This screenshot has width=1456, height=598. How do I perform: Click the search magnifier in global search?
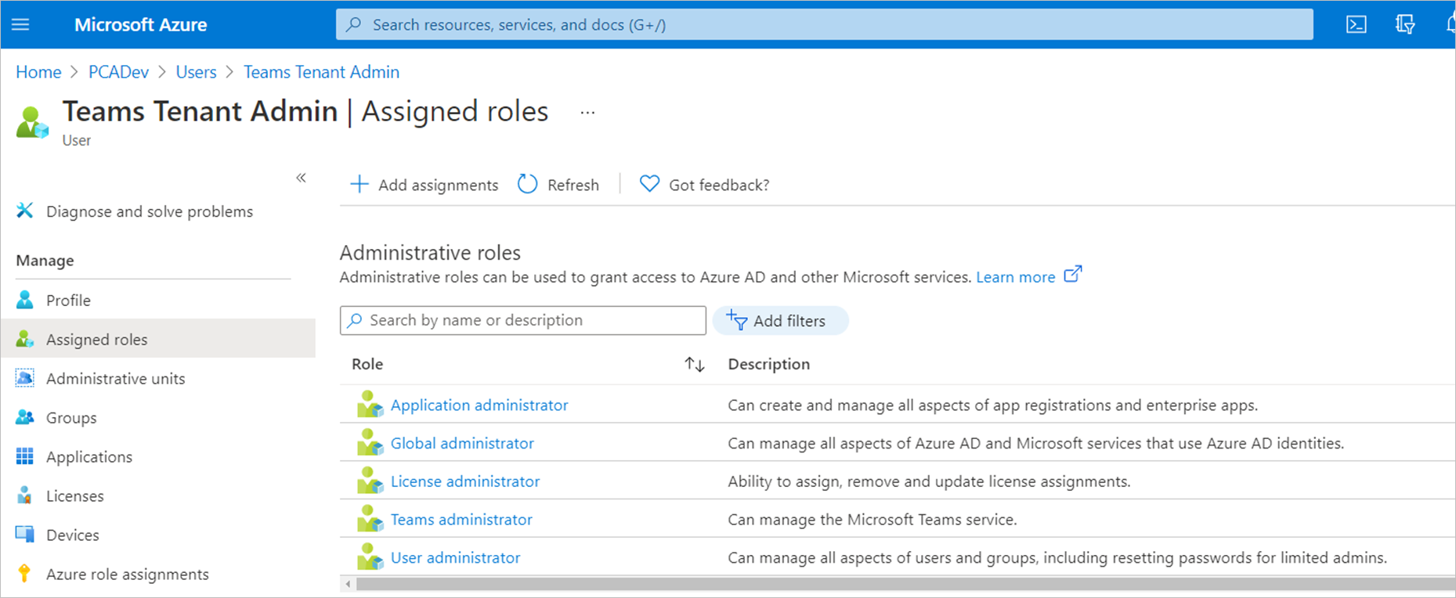(x=354, y=24)
